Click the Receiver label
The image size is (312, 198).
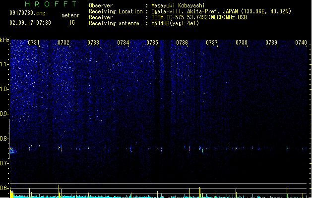tap(101, 17)
